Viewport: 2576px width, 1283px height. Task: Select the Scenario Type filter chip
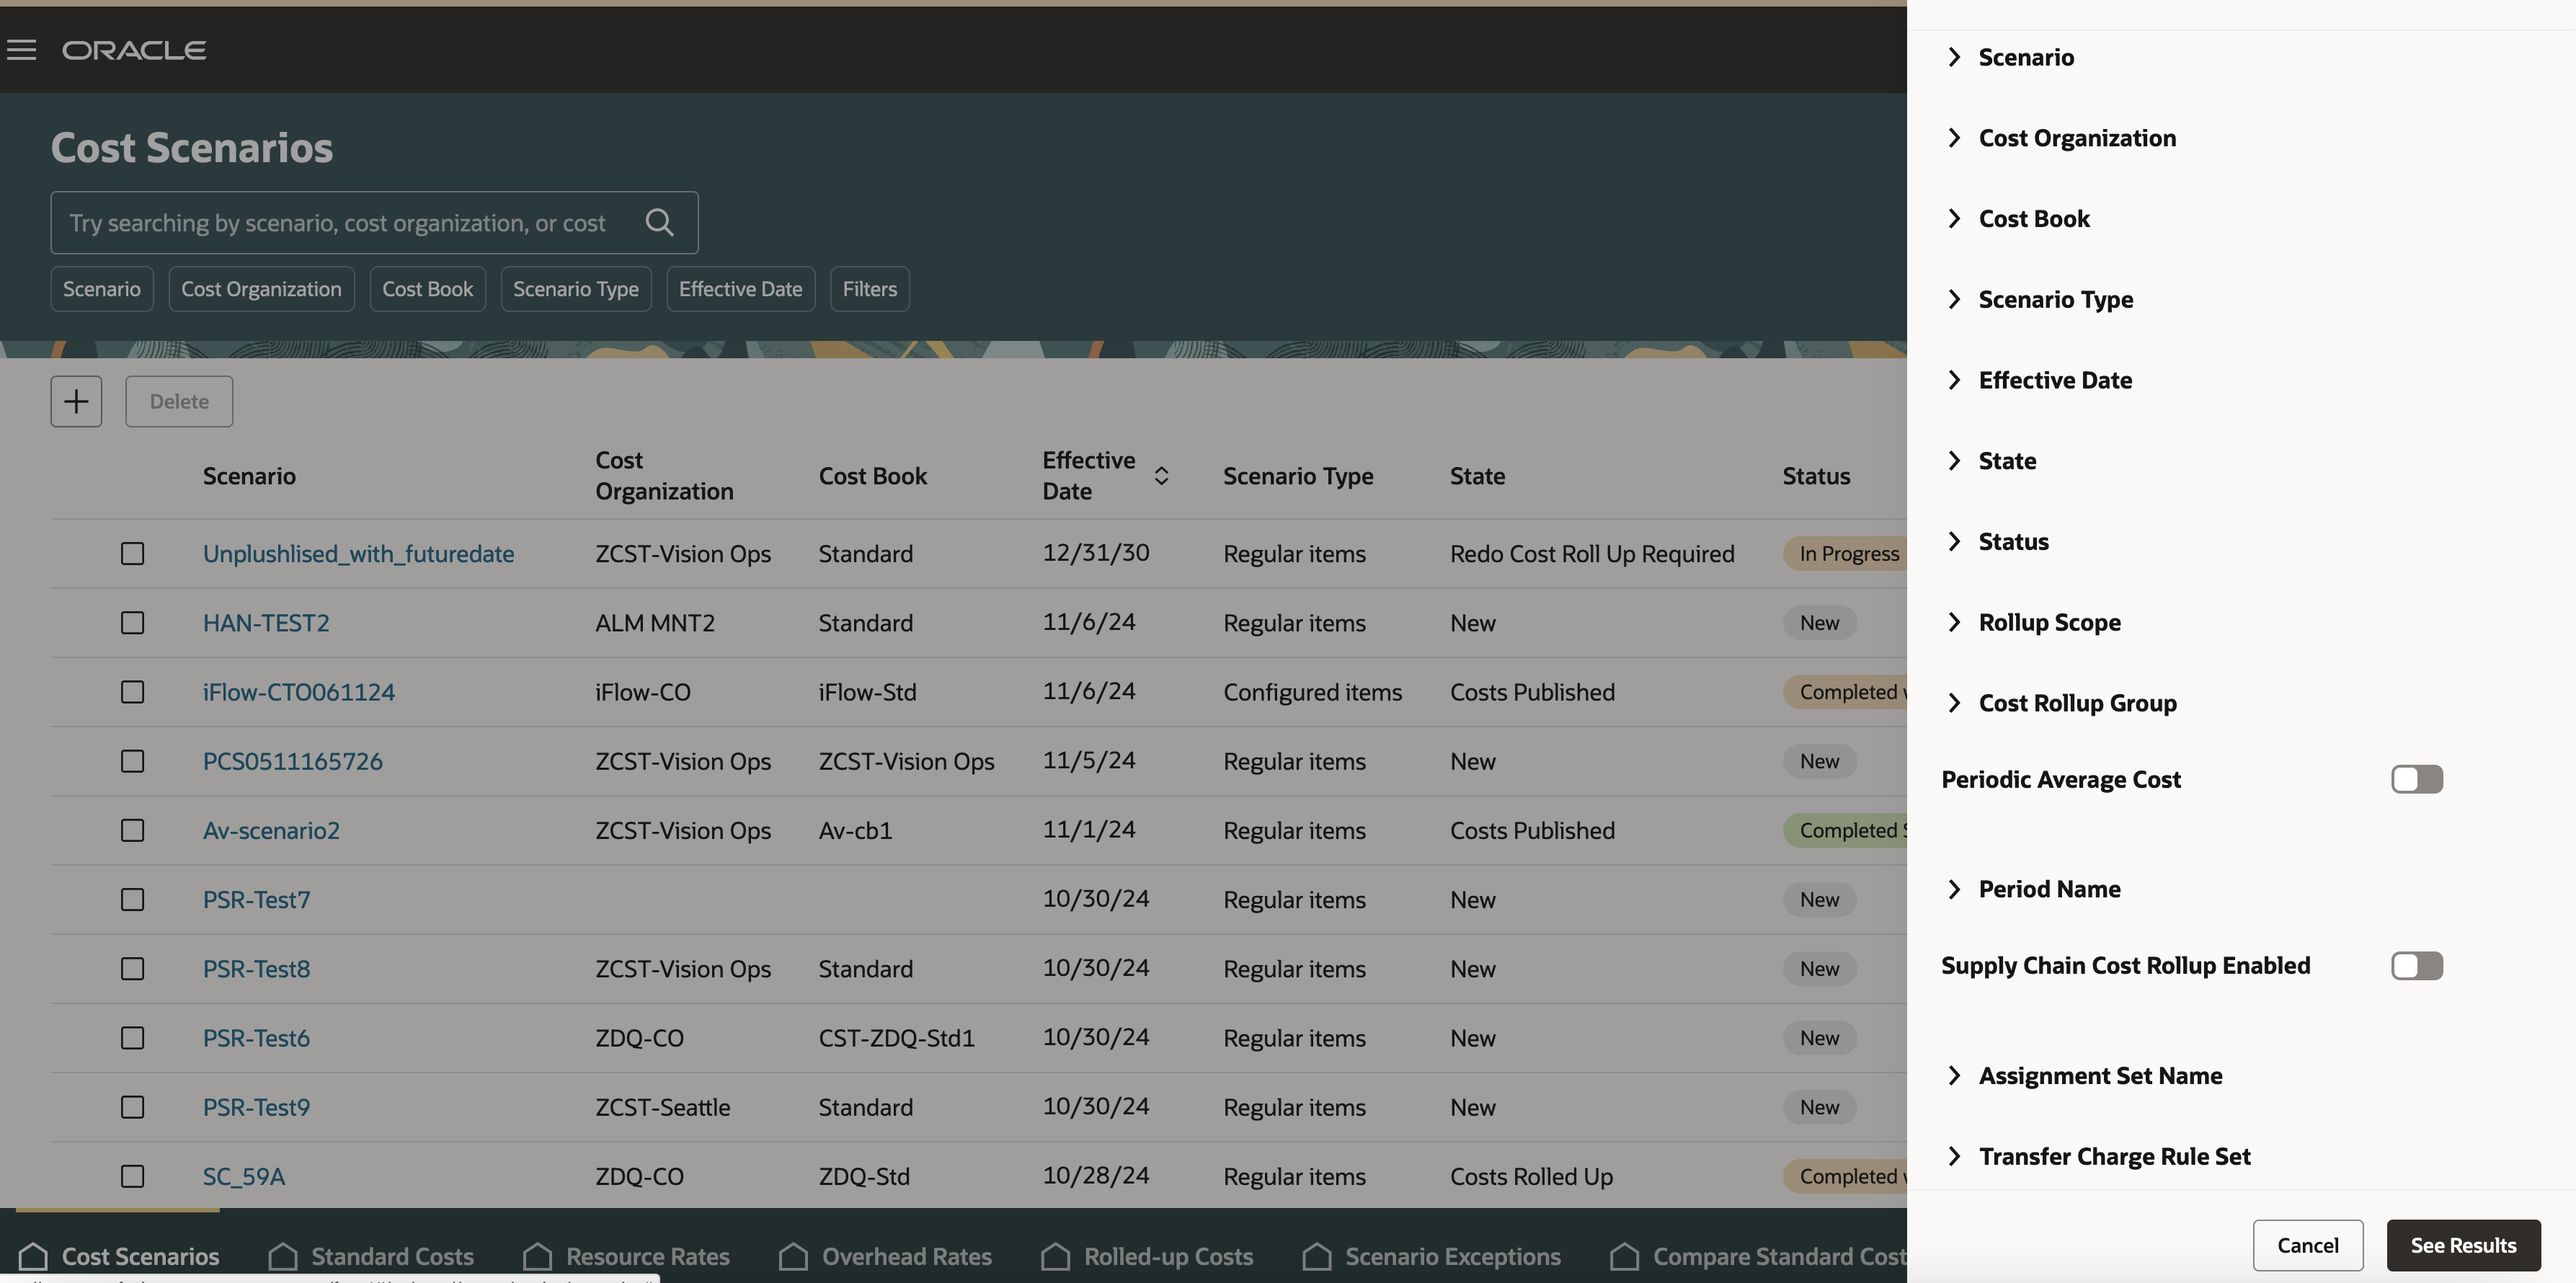tap(575, 289)
